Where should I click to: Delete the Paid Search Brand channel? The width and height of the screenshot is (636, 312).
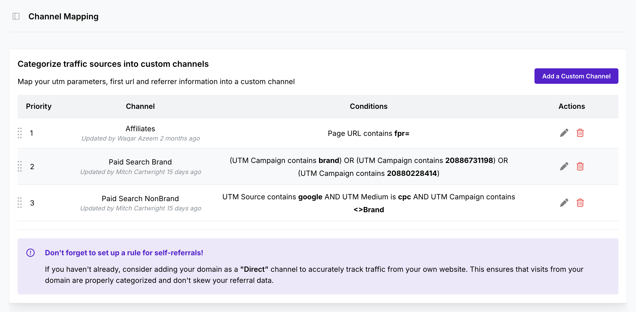pyautogui.click(x=580, y=166)
